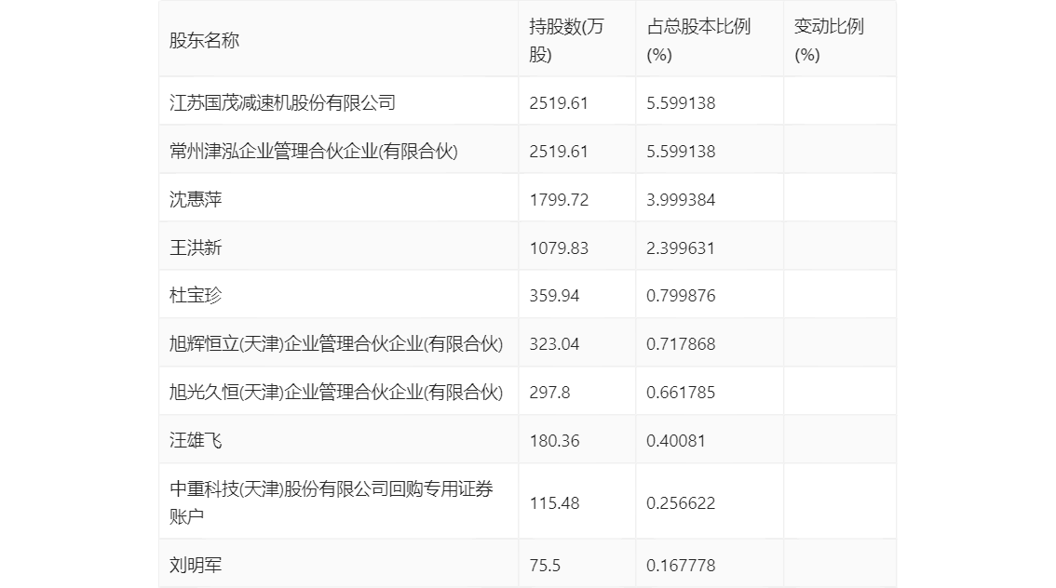
Task: Select the 1079.83 shares value
Action: (559, 248)
